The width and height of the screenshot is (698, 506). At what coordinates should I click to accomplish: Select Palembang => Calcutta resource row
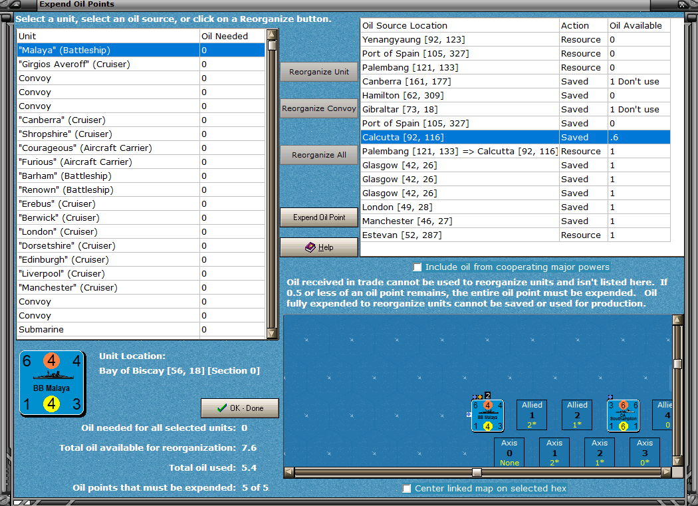pos(515,152)
